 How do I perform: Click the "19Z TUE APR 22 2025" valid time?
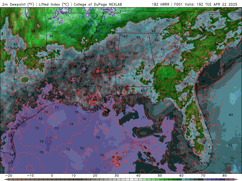pyautogui.click(x=217, y=5)
